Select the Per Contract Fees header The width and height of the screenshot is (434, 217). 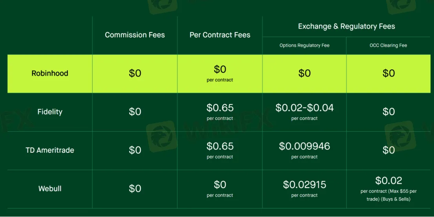[220, 35]
